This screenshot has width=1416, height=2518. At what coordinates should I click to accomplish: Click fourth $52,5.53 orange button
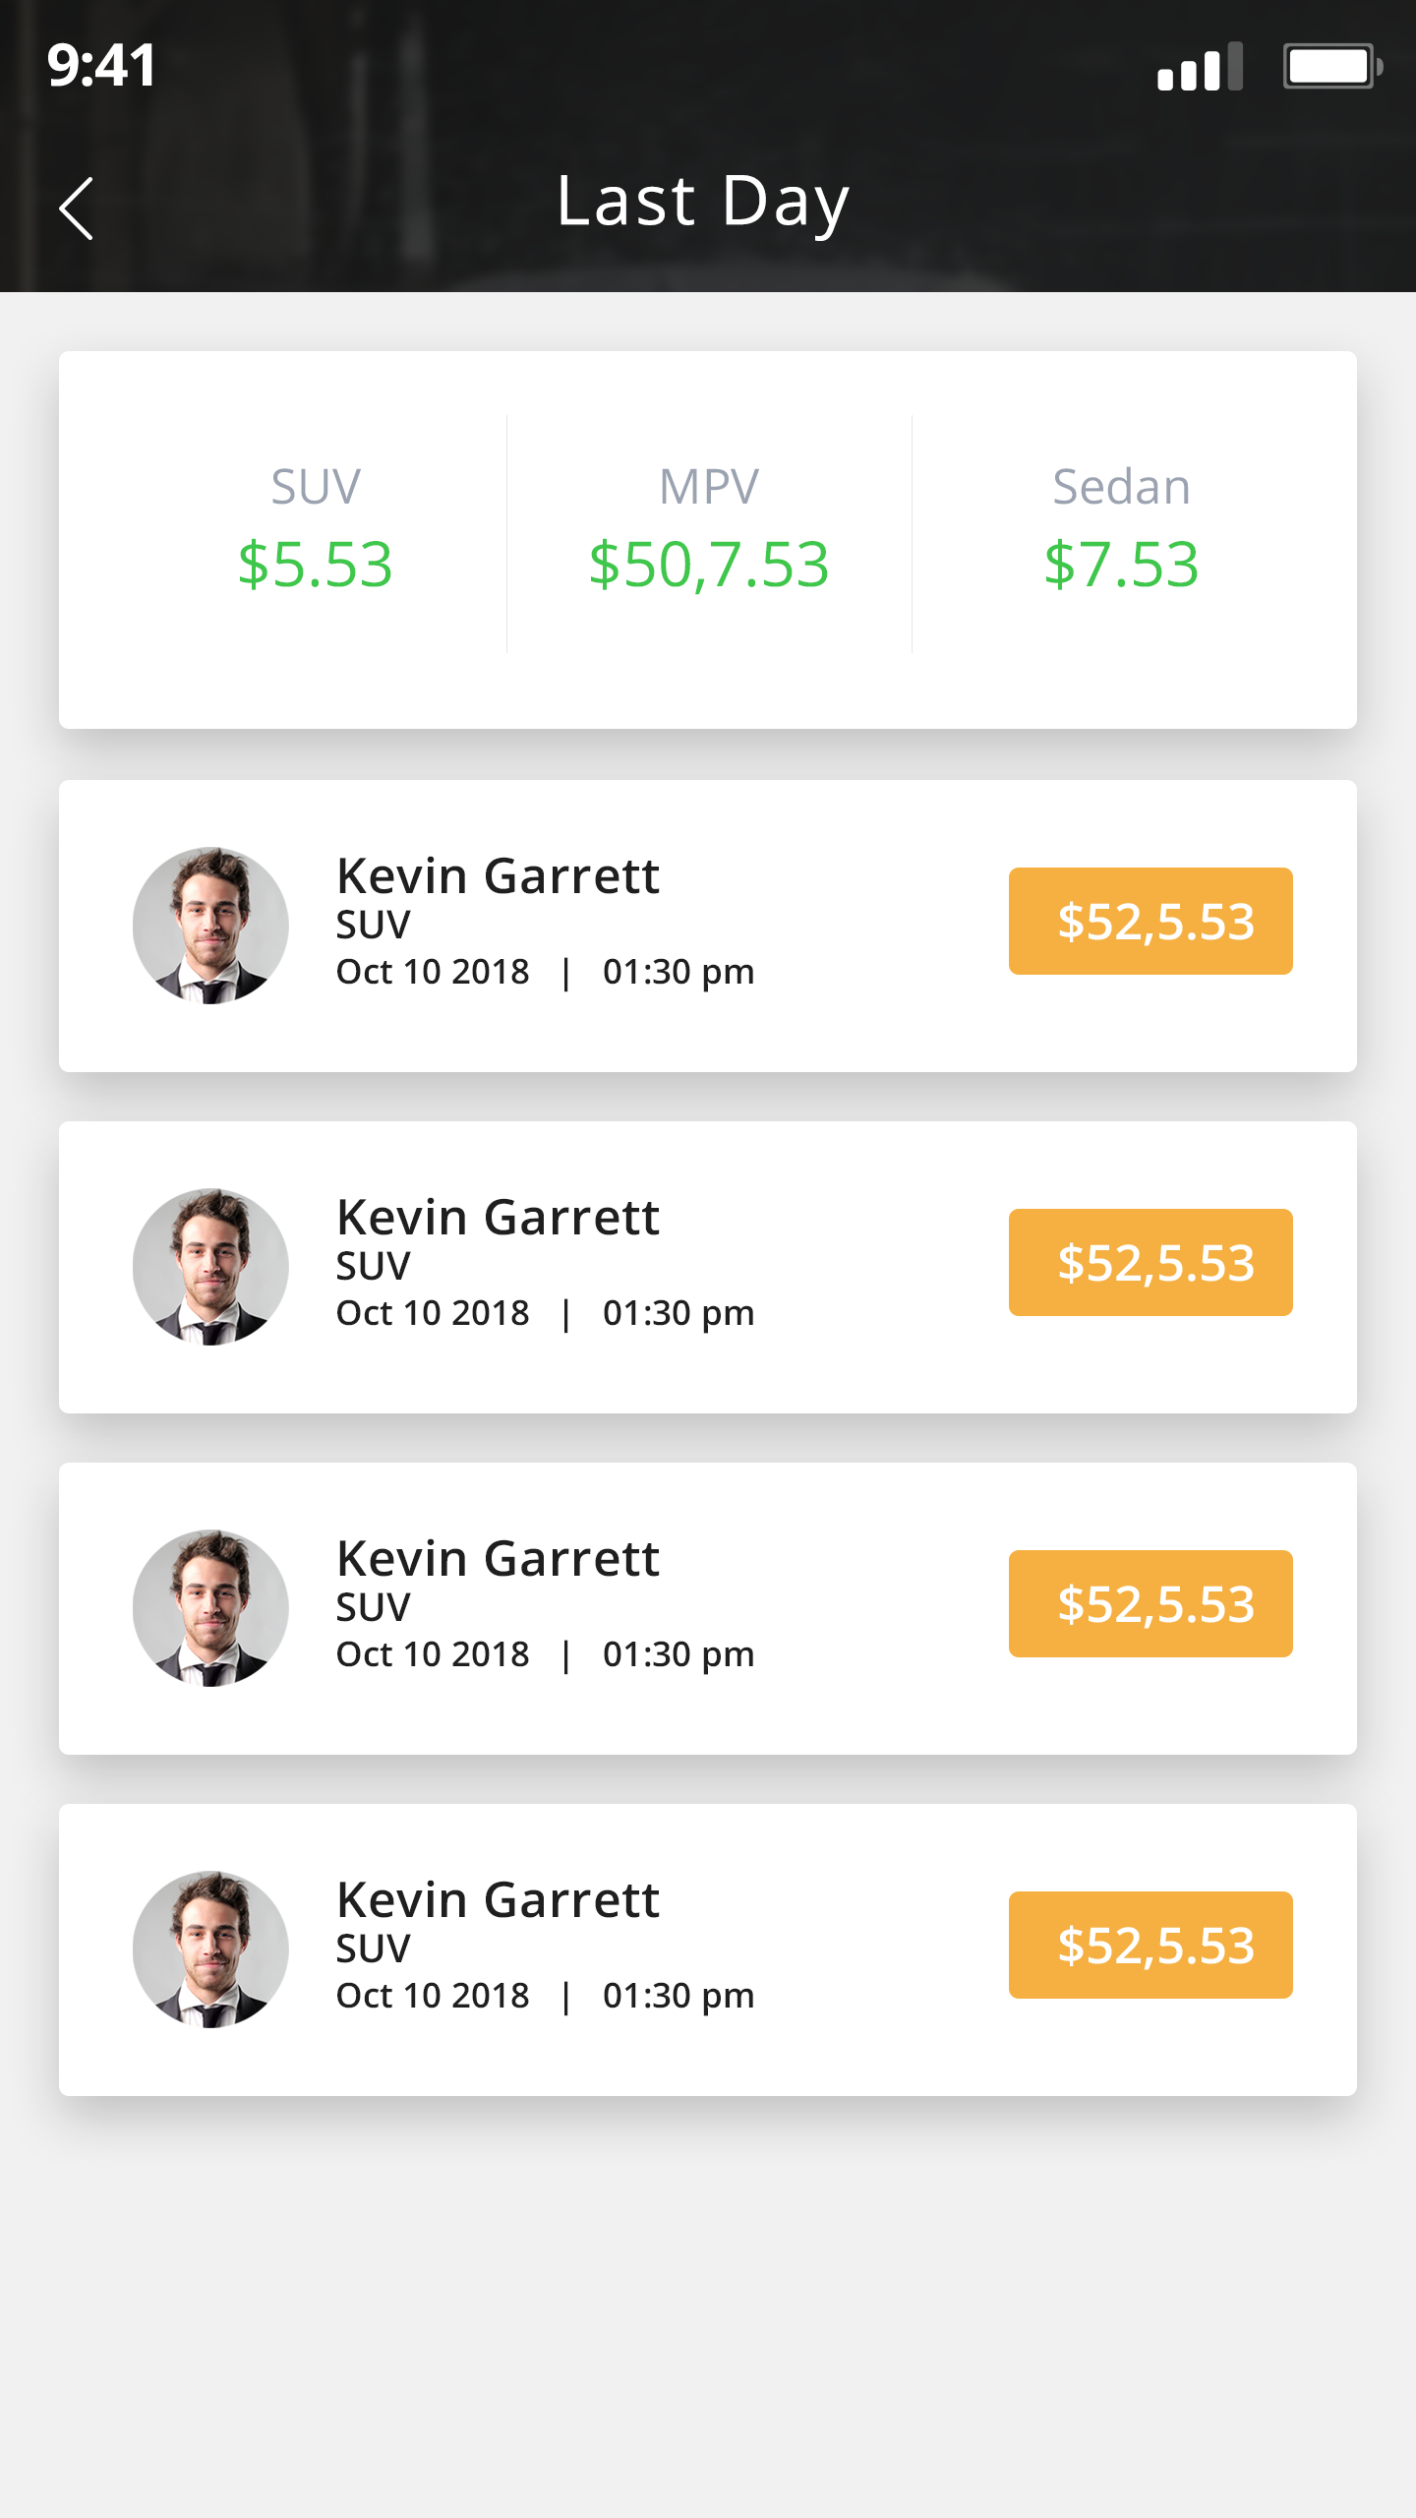coord(1150,1946)
